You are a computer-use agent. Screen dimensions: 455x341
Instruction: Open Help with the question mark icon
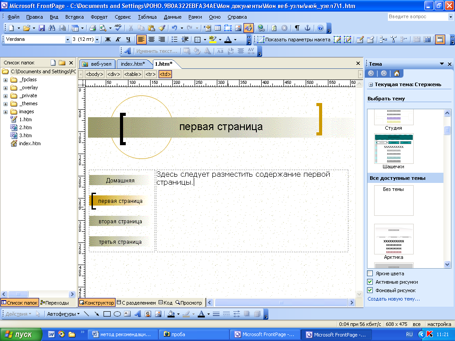[320, 28]
